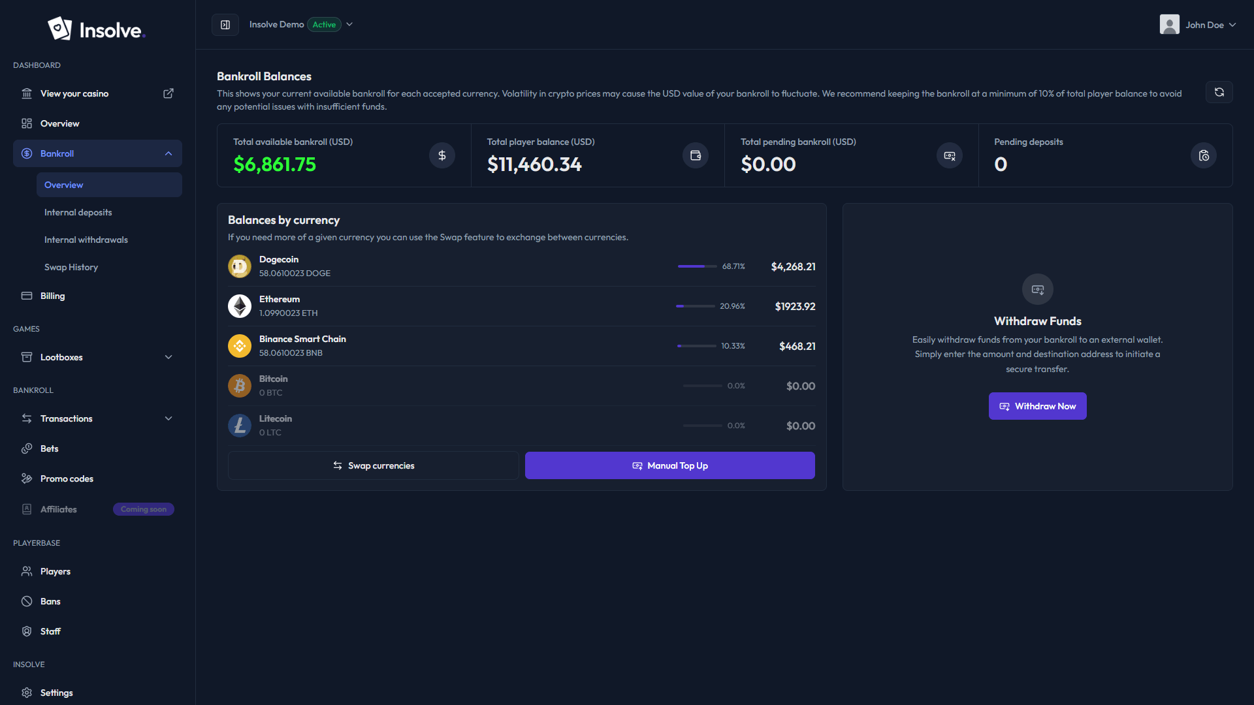Open View your casino

coord(97,93)
